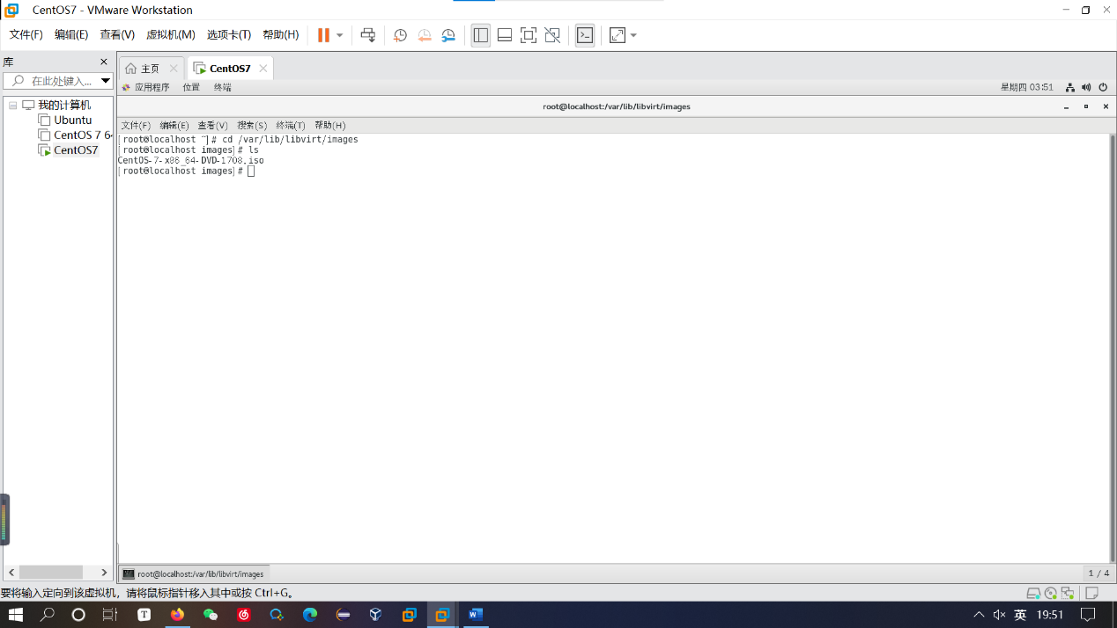Show hidden system tray icons
1117x628 pixels.
coord(979,615)
